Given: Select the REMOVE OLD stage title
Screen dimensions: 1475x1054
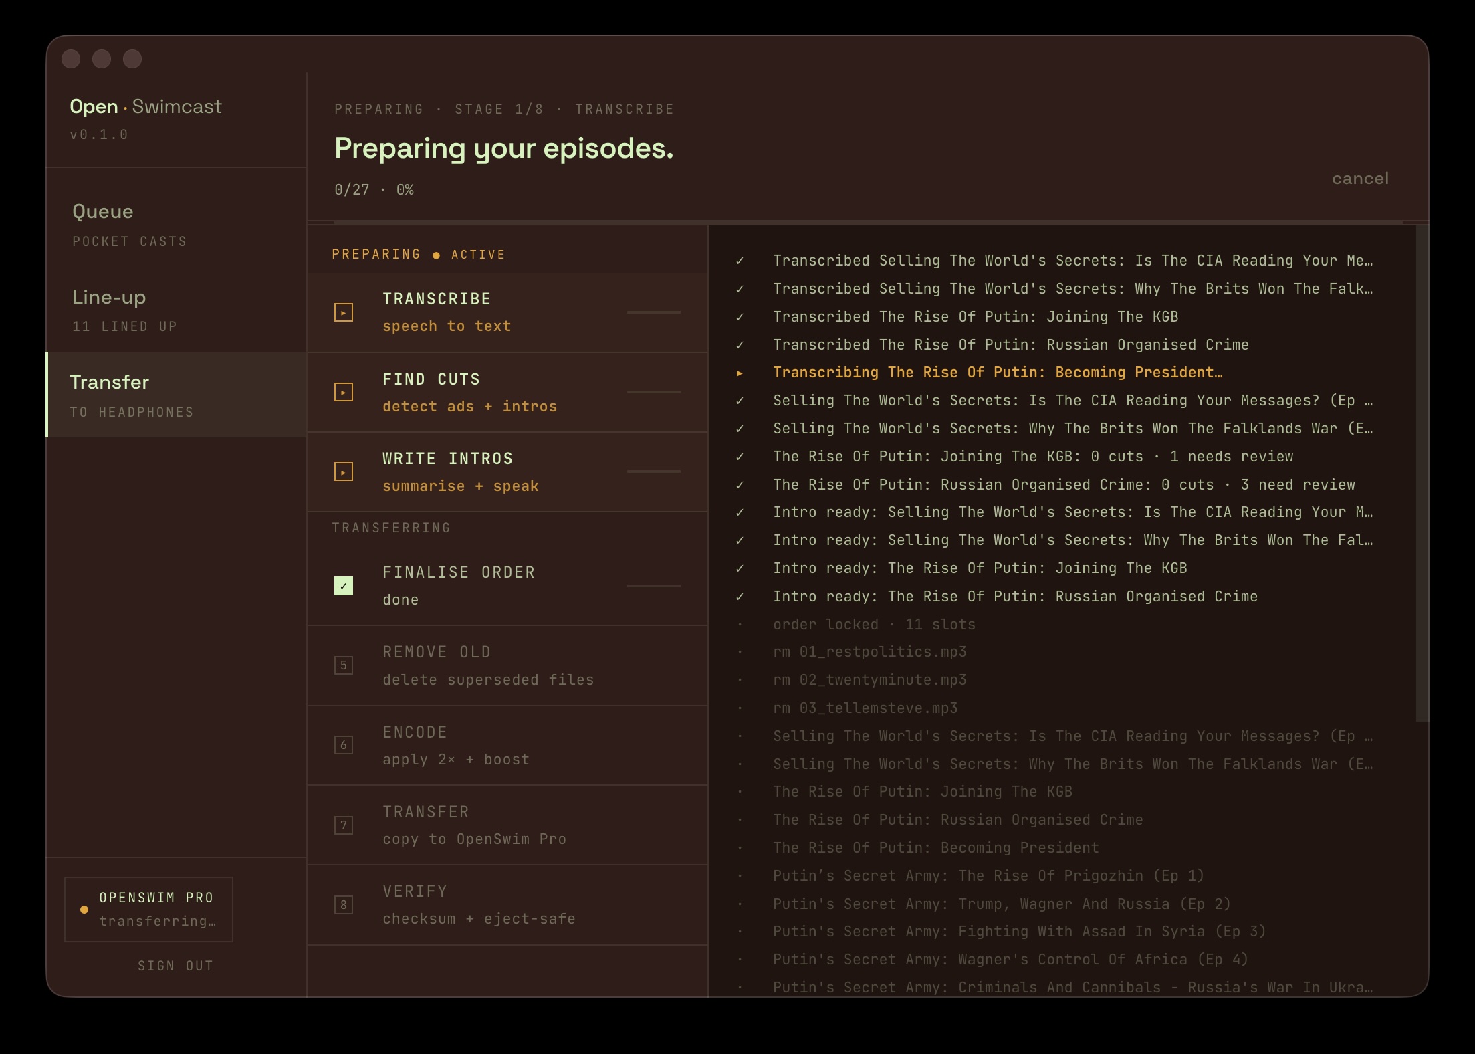Looking at the screenshot, I should click(x=437, y=652).
